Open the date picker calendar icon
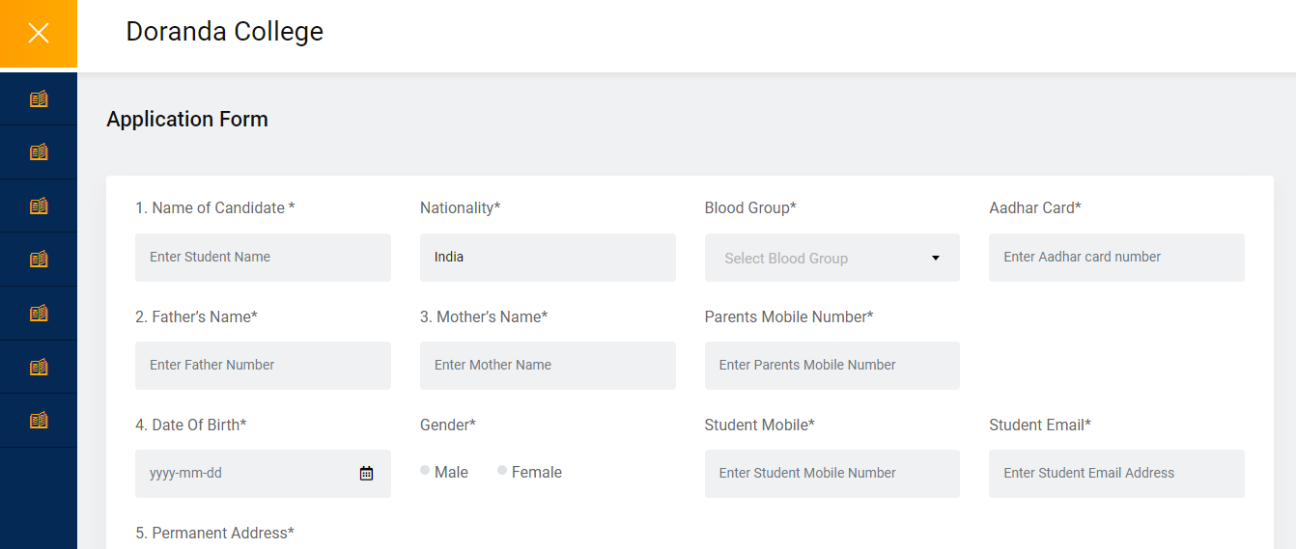Viewport: 1296px width, 549px height. point(366,473)
